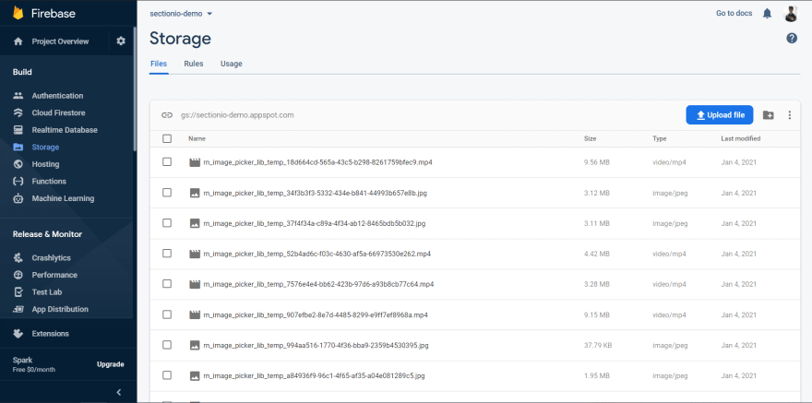Create new folder with folder-plus icon

point(769,115)
